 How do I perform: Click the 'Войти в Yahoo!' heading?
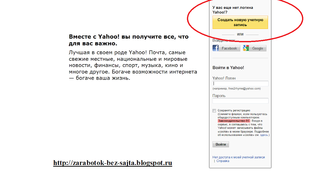[x=228, y=67]
